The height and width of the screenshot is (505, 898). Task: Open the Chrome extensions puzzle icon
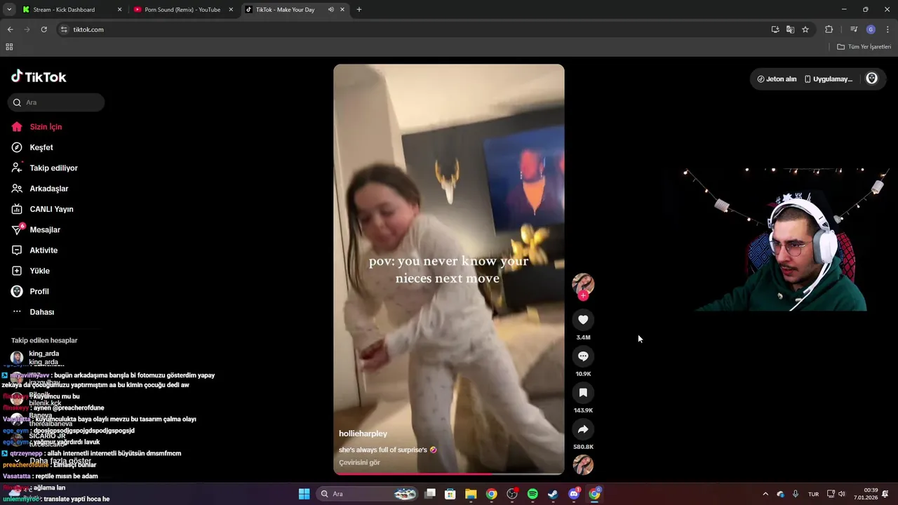pyautogui.click(x=829, y=29)
